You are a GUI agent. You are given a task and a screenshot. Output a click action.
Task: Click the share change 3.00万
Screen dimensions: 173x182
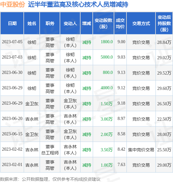tap(106, 119)
